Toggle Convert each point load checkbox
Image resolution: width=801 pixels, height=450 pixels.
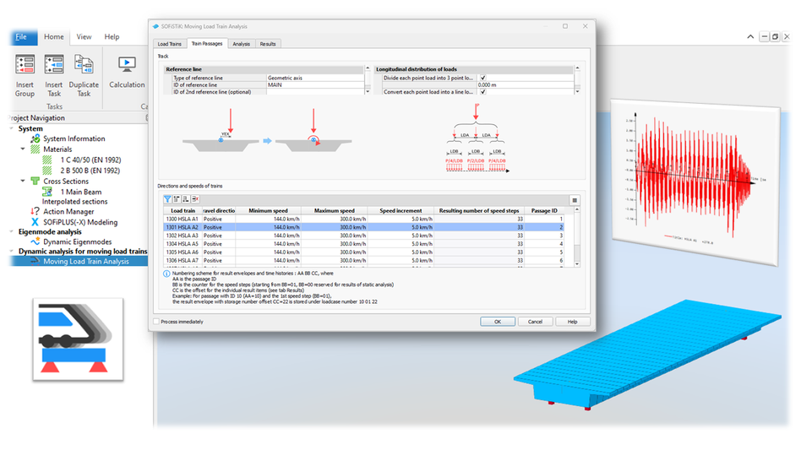[x=482, y=92]
